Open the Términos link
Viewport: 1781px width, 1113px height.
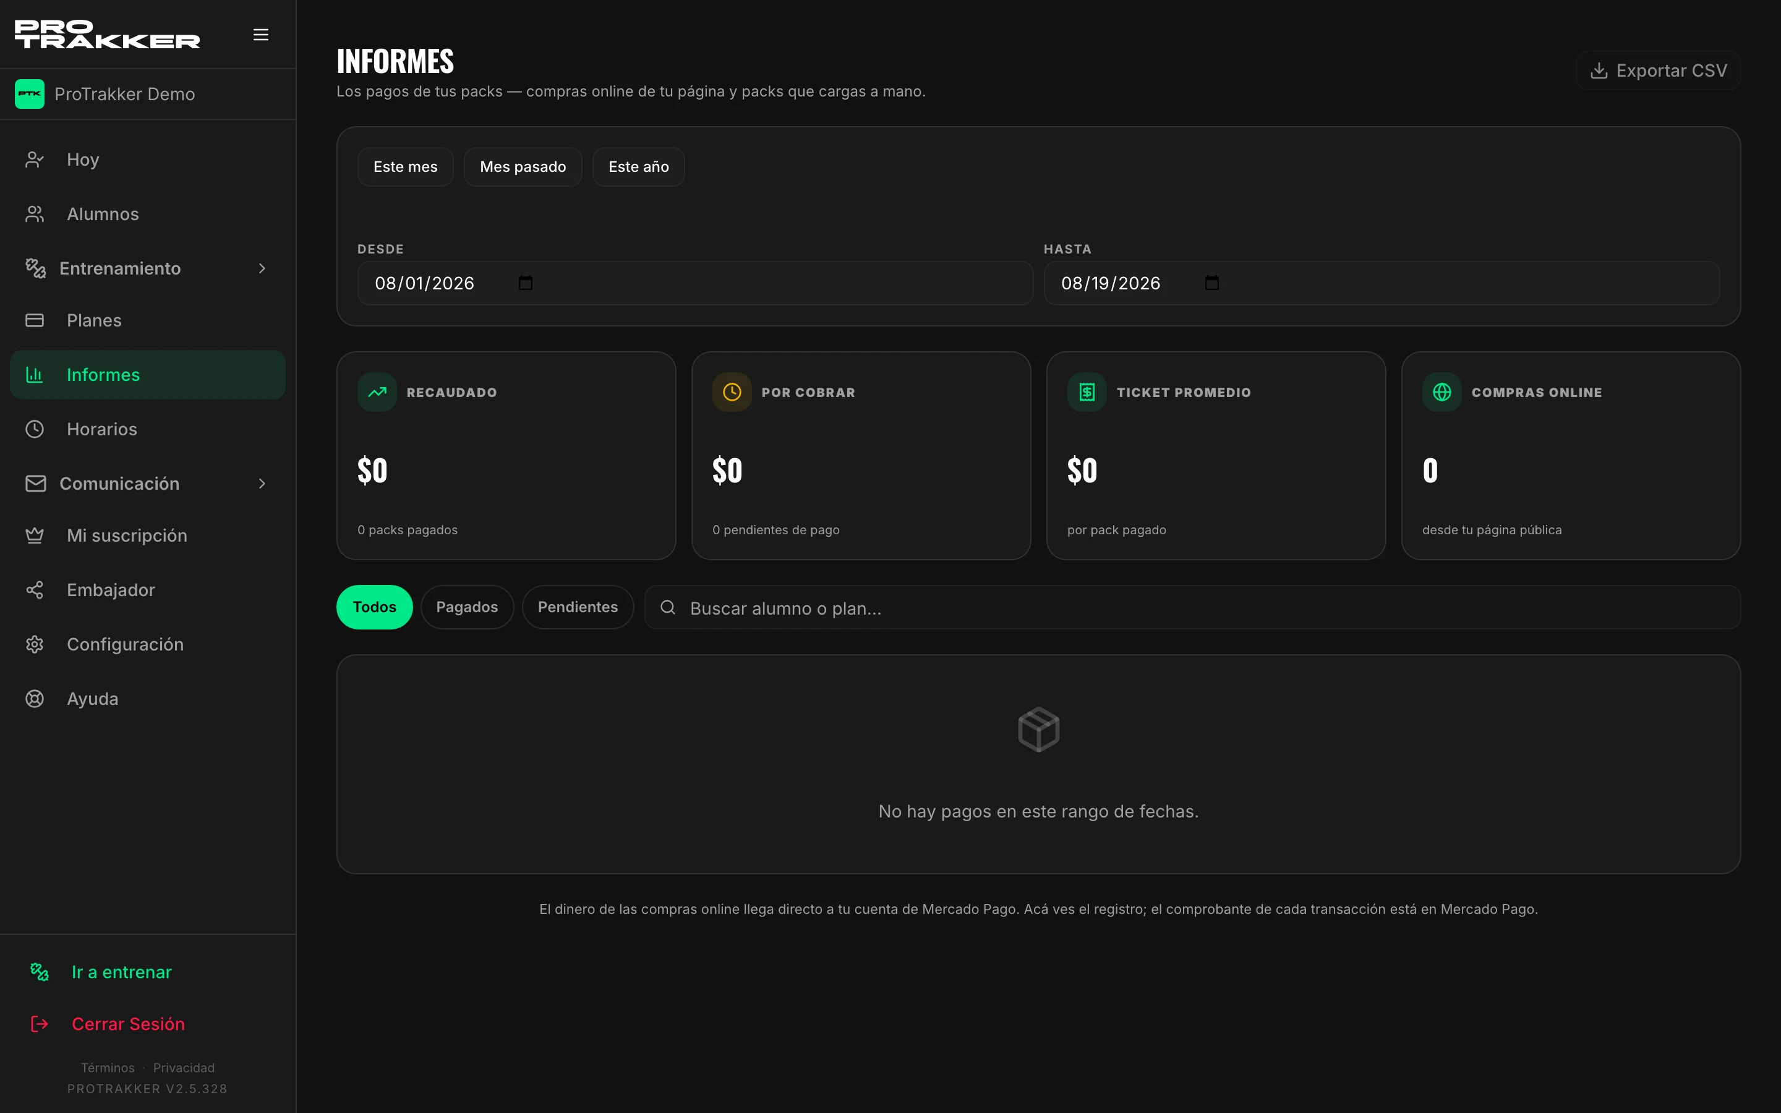click(x=108, y=1067)
